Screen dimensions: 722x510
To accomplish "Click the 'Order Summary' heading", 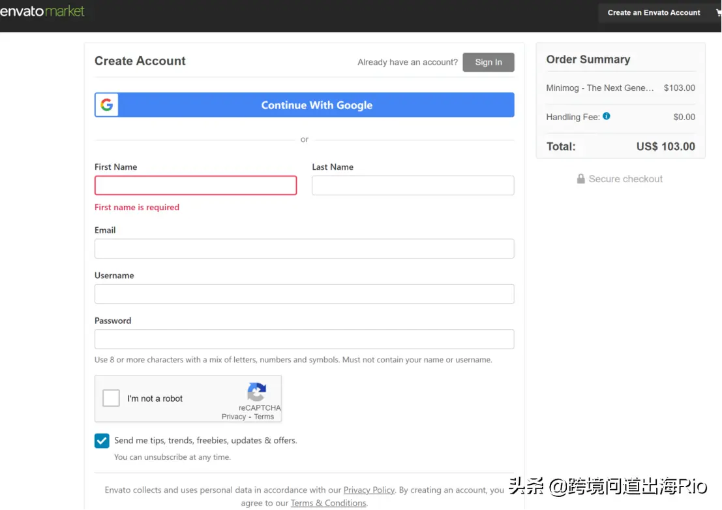I will 588,59.
